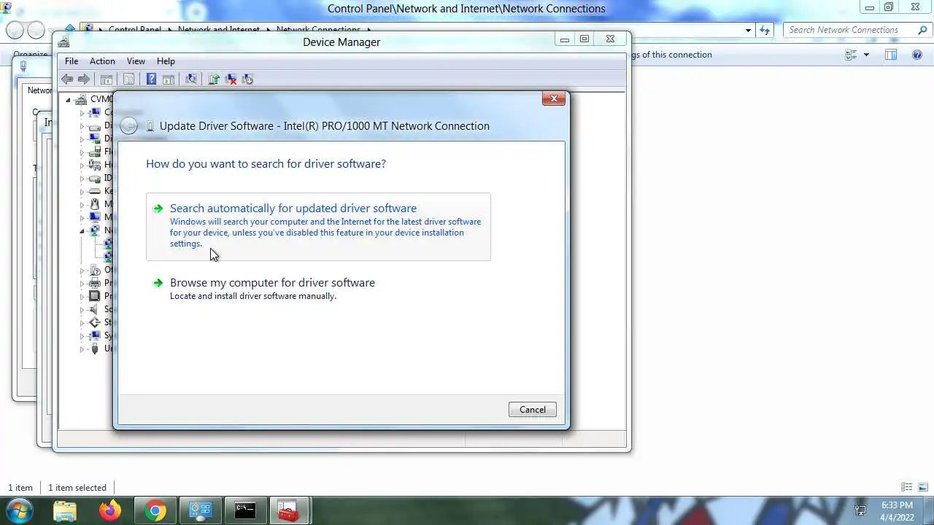The image size is (934, 525).
Task: Open the view options dropdown arrow
Action: (866, 55)
